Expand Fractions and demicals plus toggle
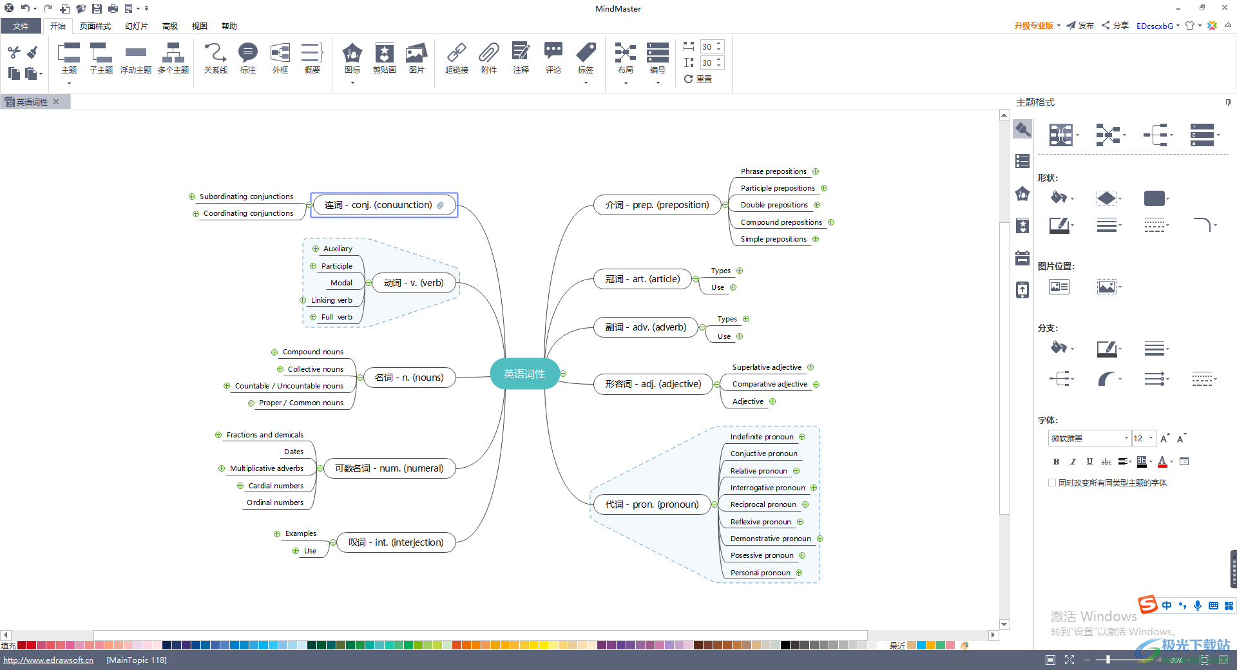The image size is (1237, 670). click(218, 435)
